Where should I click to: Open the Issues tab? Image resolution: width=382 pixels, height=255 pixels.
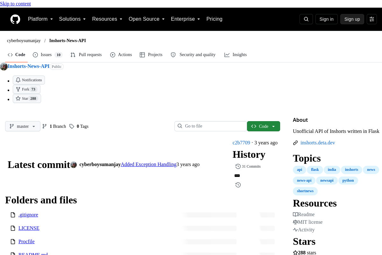[x=48, y=55]
